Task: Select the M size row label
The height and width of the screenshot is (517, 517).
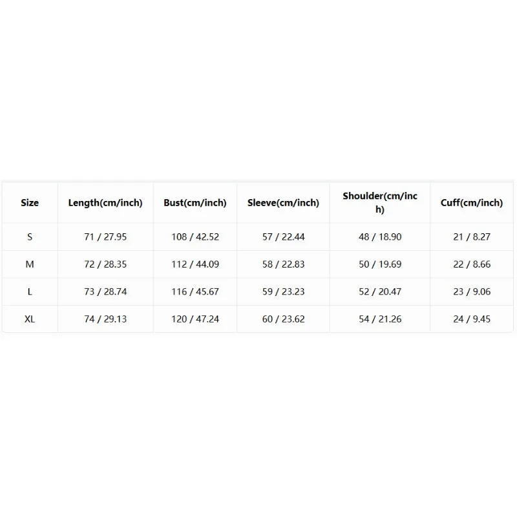Action: tap(30, 264)
